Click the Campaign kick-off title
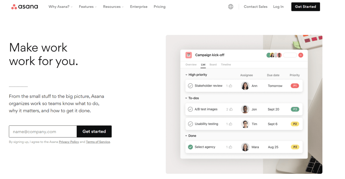This screenshot has height=179, width=345. click(x=210, y=55)
